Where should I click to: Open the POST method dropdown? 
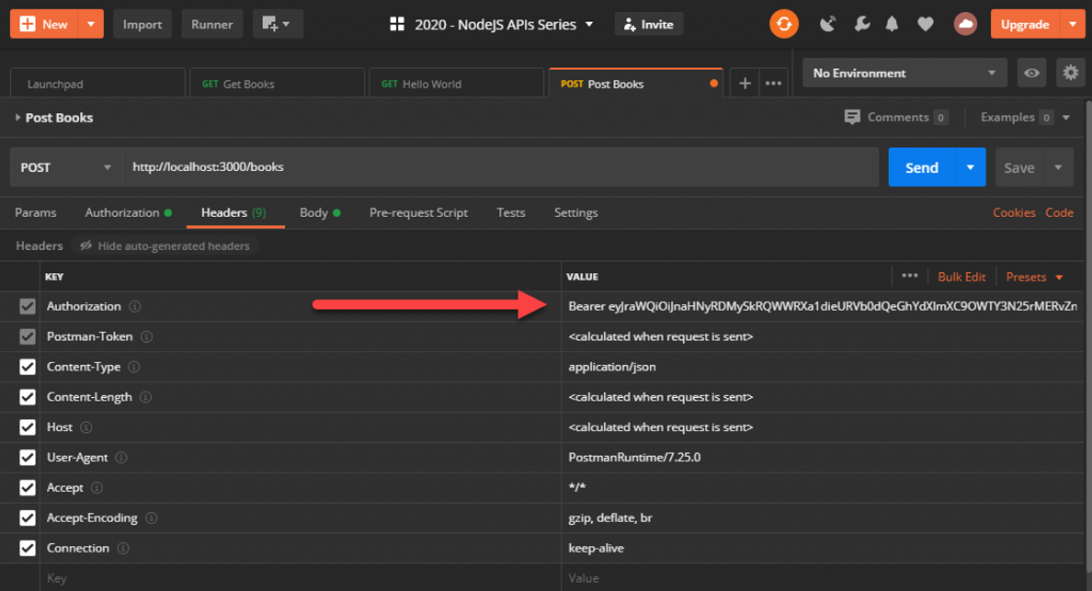[66, 167]
